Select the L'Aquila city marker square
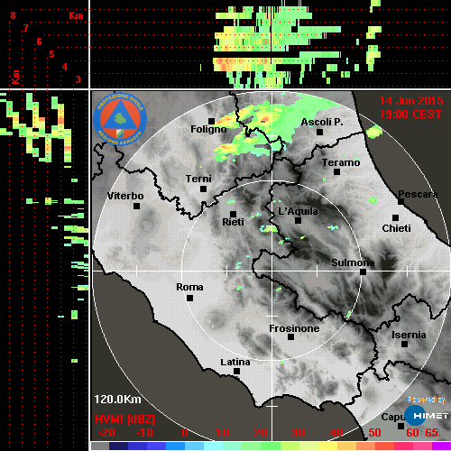The height and width of the screenshot is (451, 451). click(298, 221)
